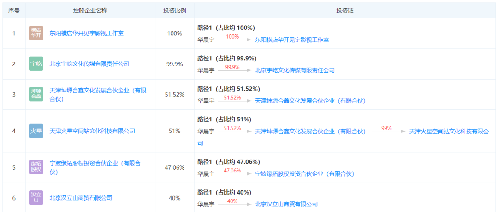This screenshot has width=498, height=212.
Task: Open 北京汉立山商贸有限公司 in company name column
Action: (81, 198)
